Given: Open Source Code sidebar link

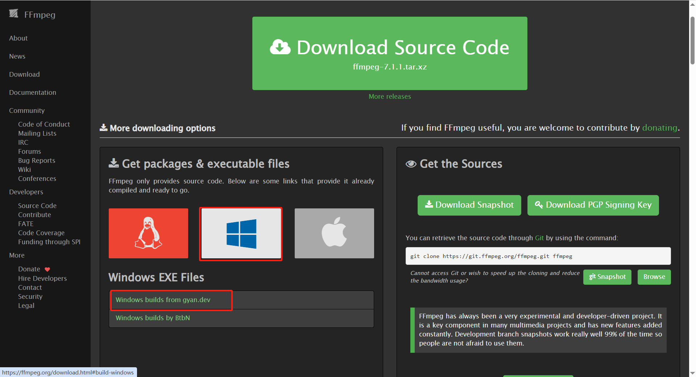Looking at the screenshot, I should pyautogui.click(x=37, y=206).
